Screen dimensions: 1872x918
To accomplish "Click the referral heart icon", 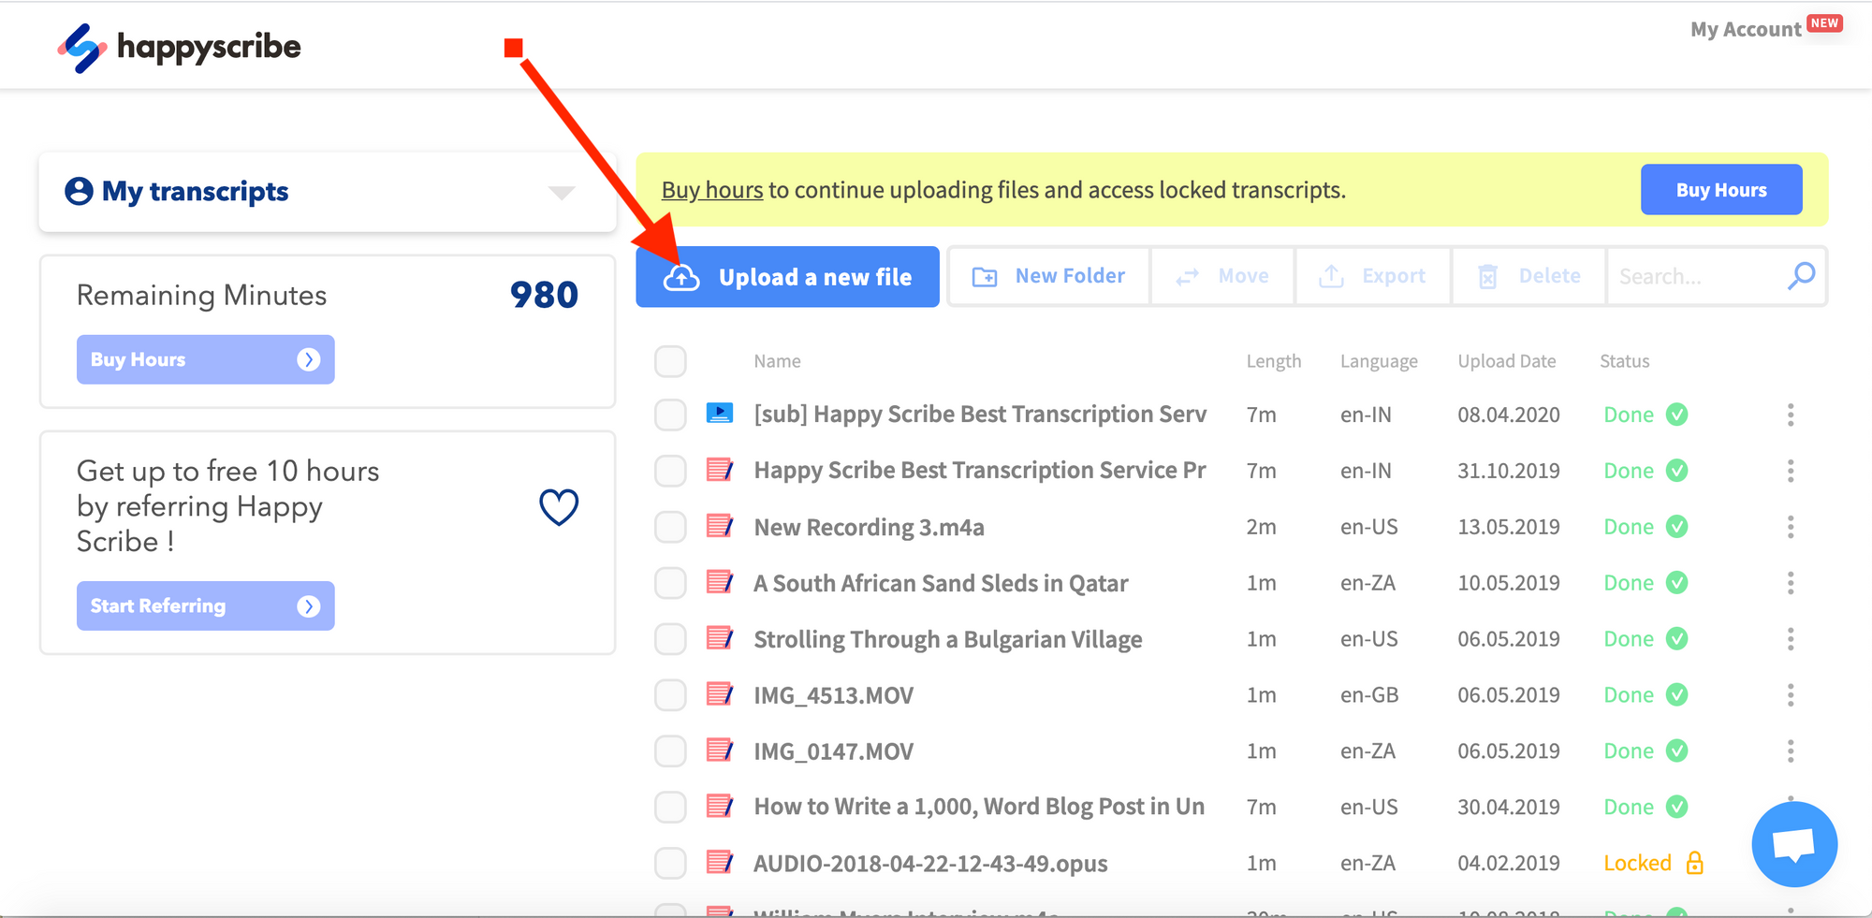I will coord(559,507).
